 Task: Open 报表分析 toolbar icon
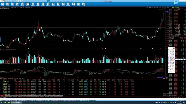[x=48, y=4]
